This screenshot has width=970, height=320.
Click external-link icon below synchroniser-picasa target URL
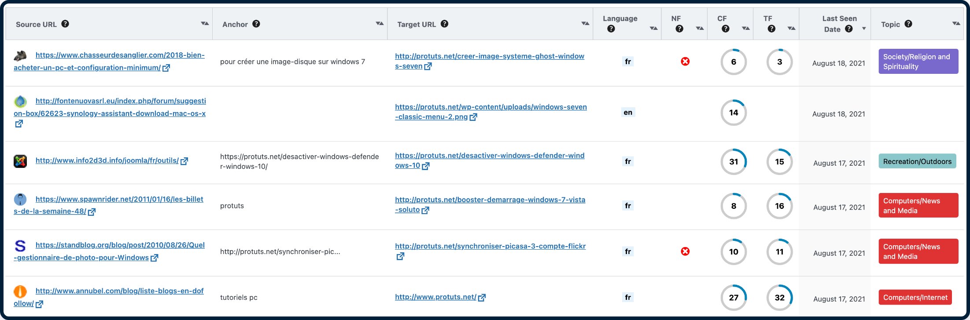tap(400, 256)
